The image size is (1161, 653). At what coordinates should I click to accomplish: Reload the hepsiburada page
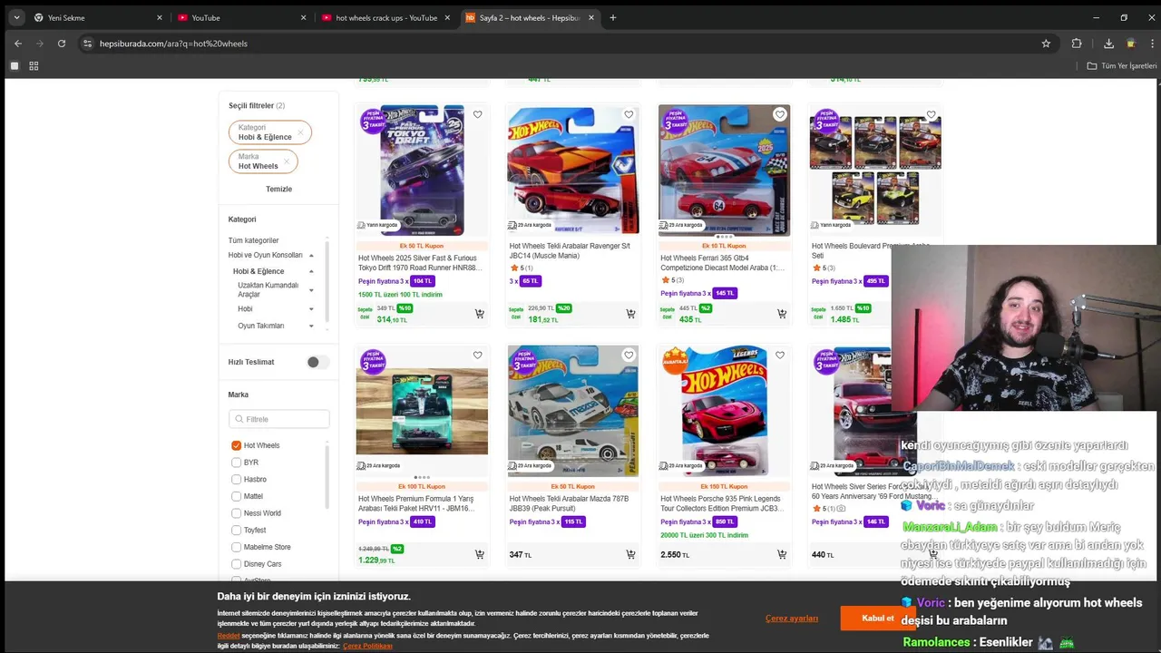pos(61,44)
